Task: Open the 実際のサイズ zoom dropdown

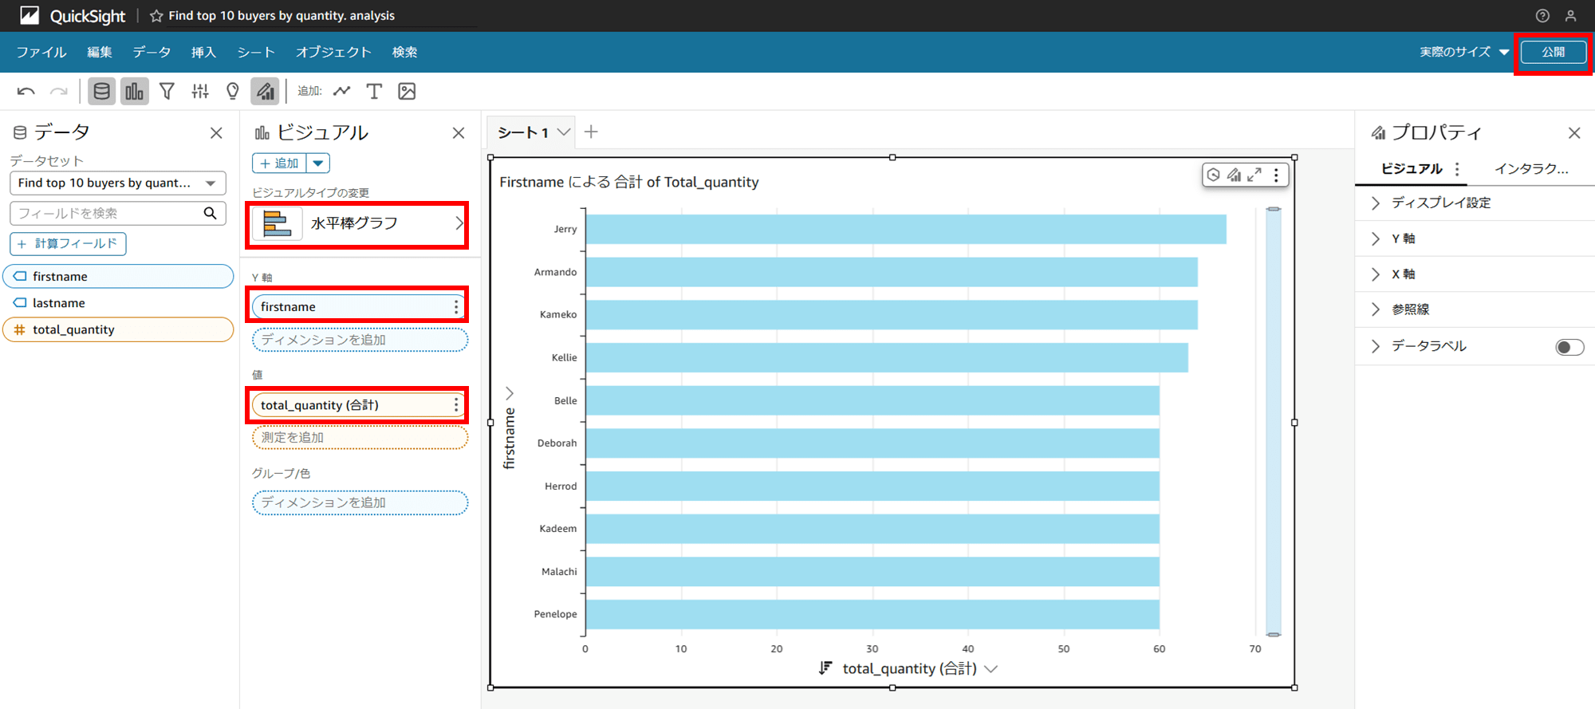Action: [x=1464, y=52]
